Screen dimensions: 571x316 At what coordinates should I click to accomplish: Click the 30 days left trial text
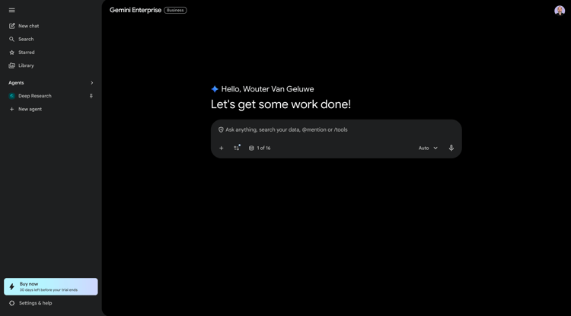coord(49,290)
